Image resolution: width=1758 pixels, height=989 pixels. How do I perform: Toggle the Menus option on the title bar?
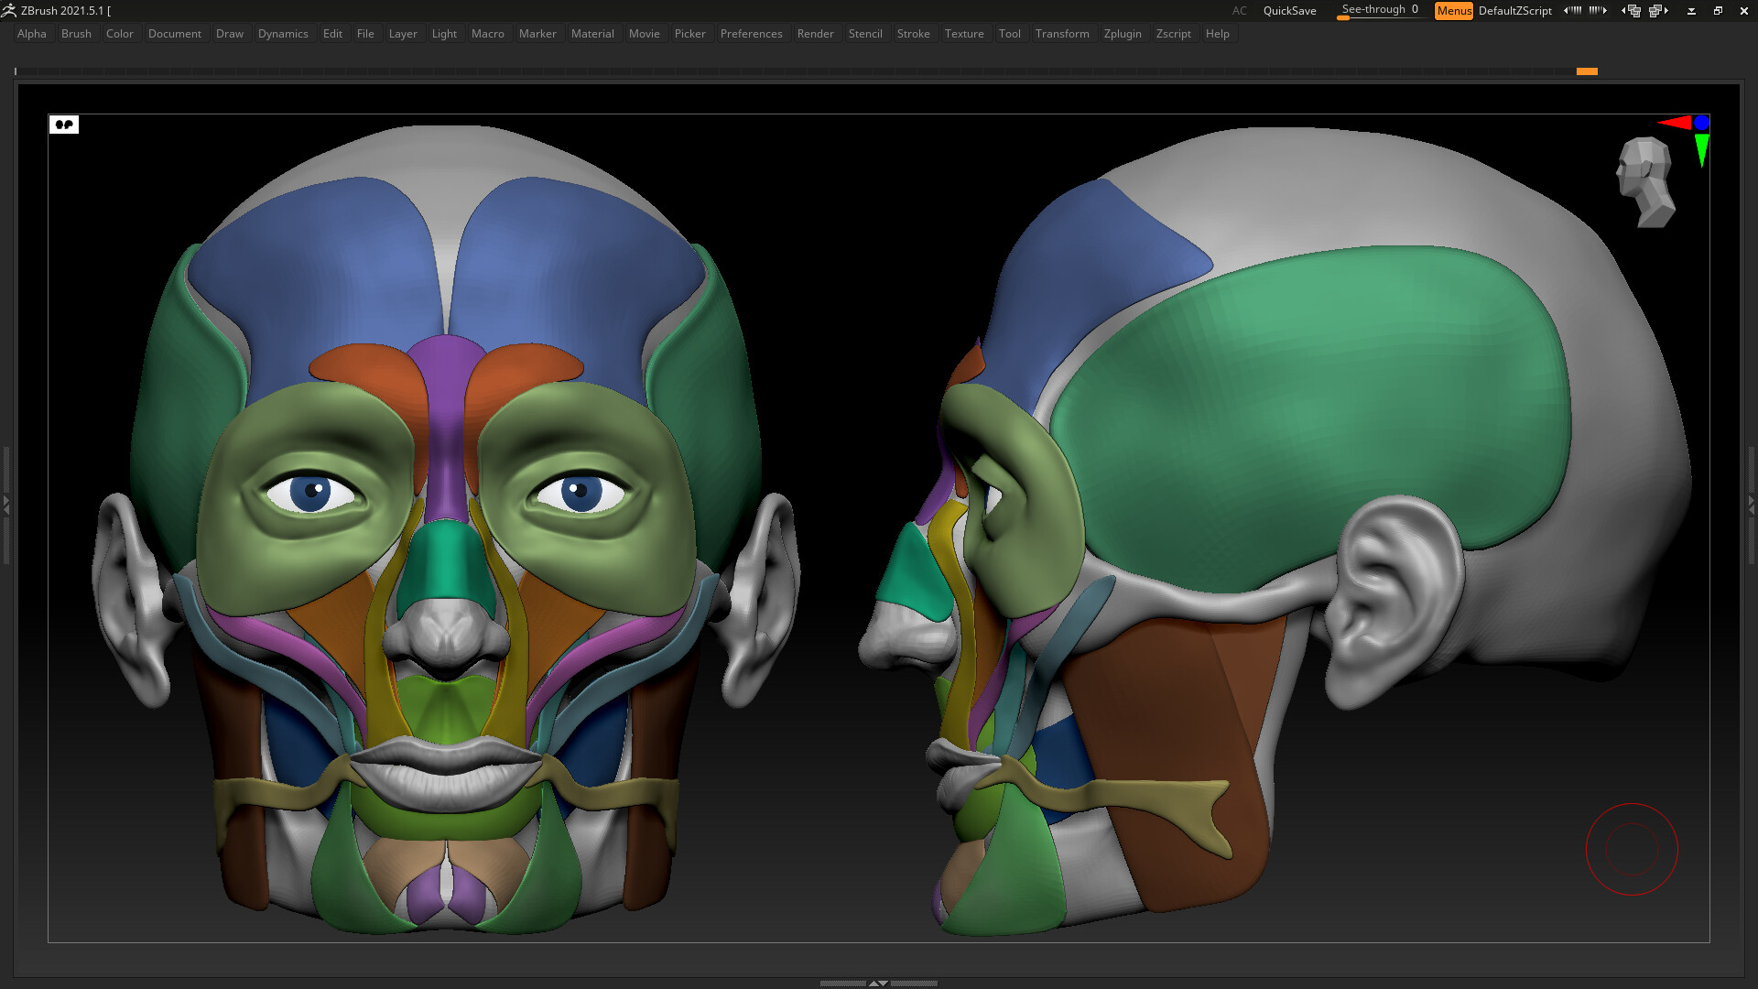click(1454, 10)
